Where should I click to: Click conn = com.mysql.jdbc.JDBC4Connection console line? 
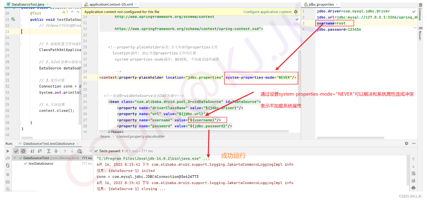click(x=148, y=177)
